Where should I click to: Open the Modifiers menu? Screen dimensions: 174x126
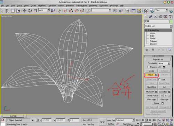pos(42,6)
